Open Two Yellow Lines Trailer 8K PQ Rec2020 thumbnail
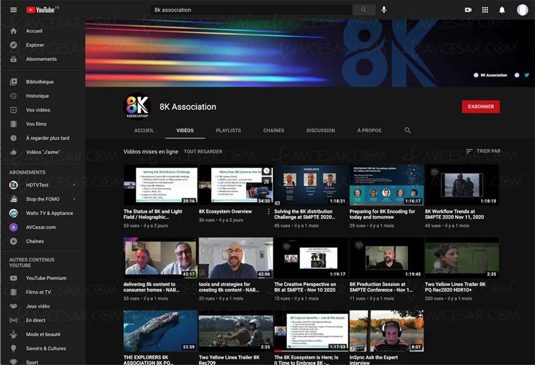Viewport: 535px width, 365px height. pos(462,258)
